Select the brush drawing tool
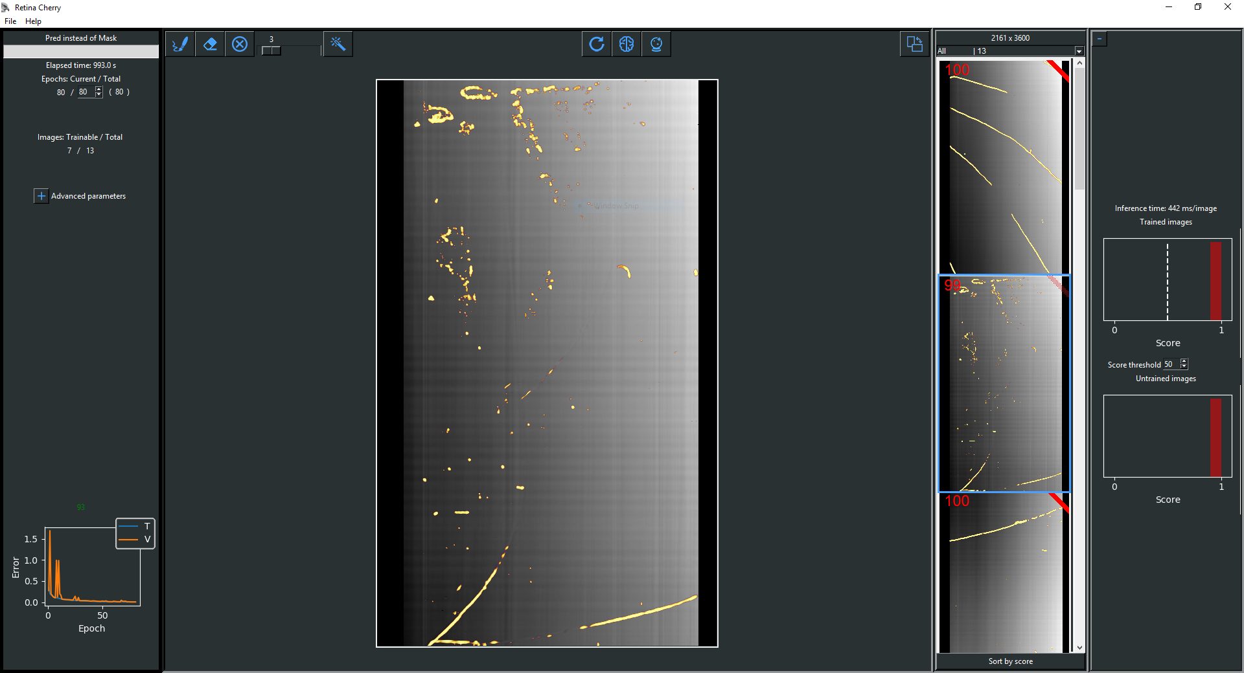The height and width of the screenshot is (673, 1244). pyautogui.click(x=180, y=44)
